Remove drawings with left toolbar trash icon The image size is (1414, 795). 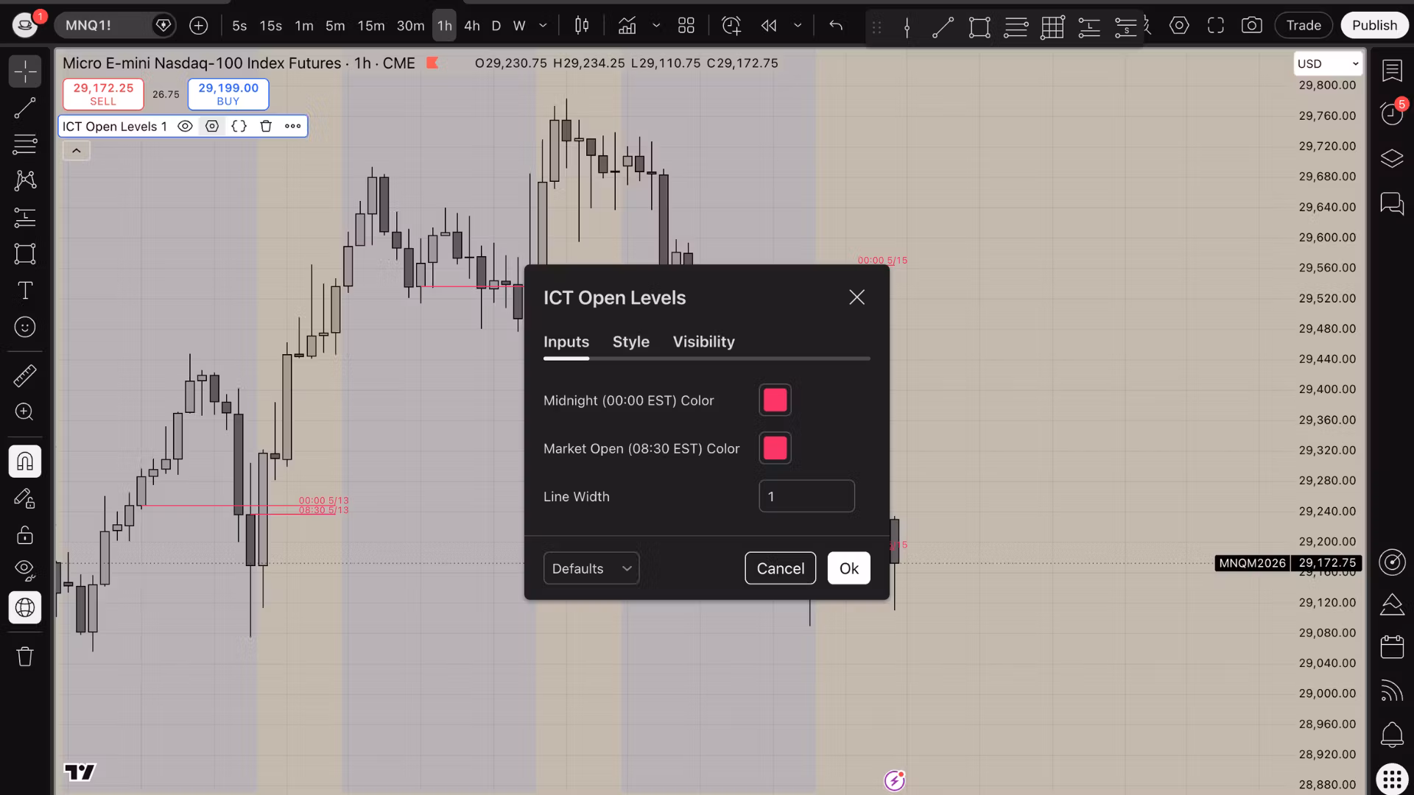[25, 656]
